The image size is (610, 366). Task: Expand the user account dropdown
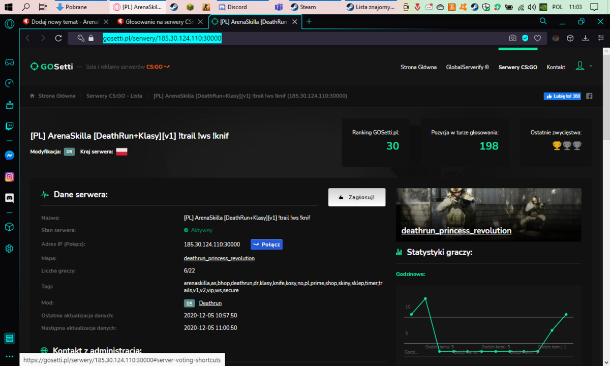(584, 67)
